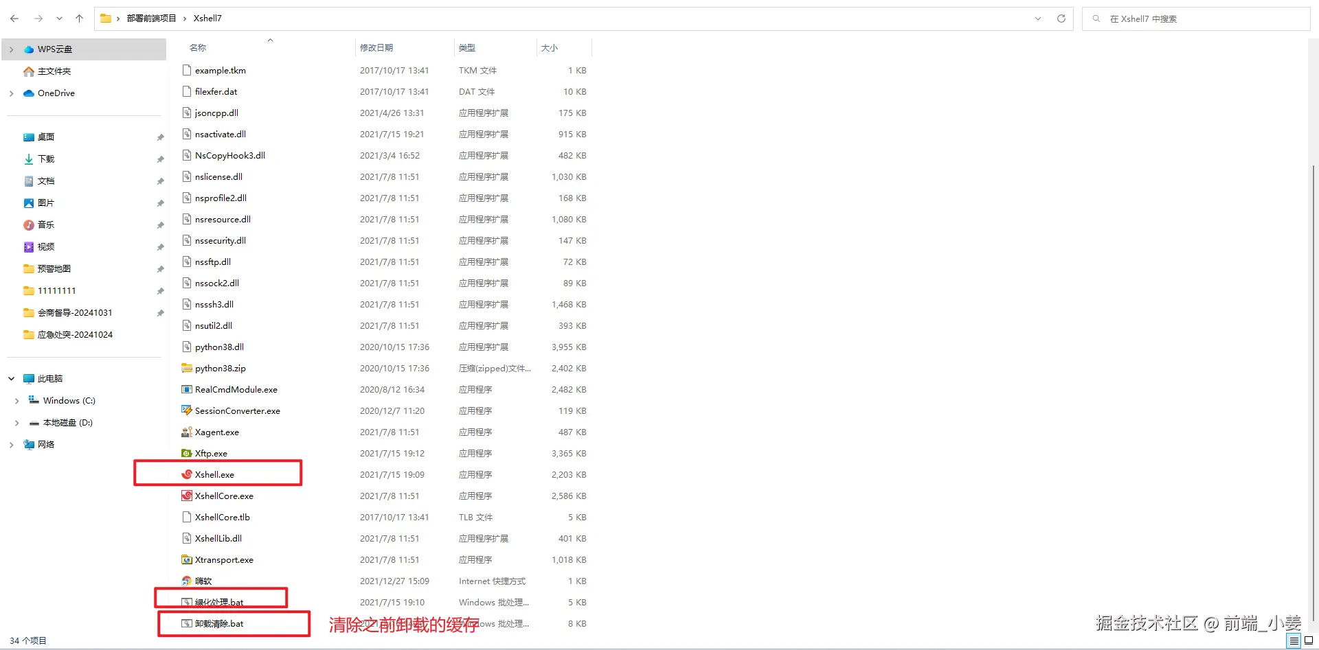
Task: Select RealCmdModule.exe
Action: point(235,389)
